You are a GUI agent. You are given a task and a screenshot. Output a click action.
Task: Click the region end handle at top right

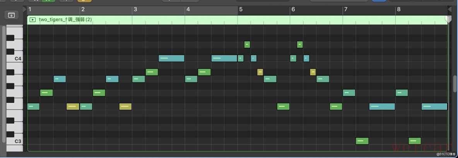pos(448,18)
